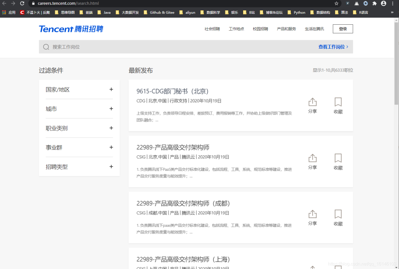This screenshot has height=269, width=399.
Task: Open the 大数据开发 bookmark folder
Action: click(127, 13)
